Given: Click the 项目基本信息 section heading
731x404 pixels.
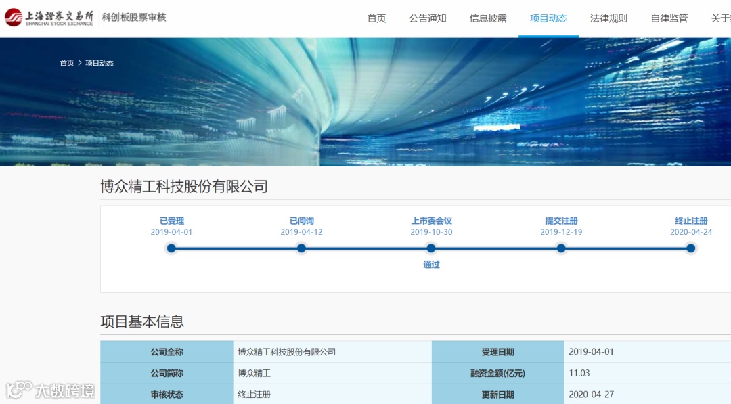Looking at the screenshot, I should 142,321.
